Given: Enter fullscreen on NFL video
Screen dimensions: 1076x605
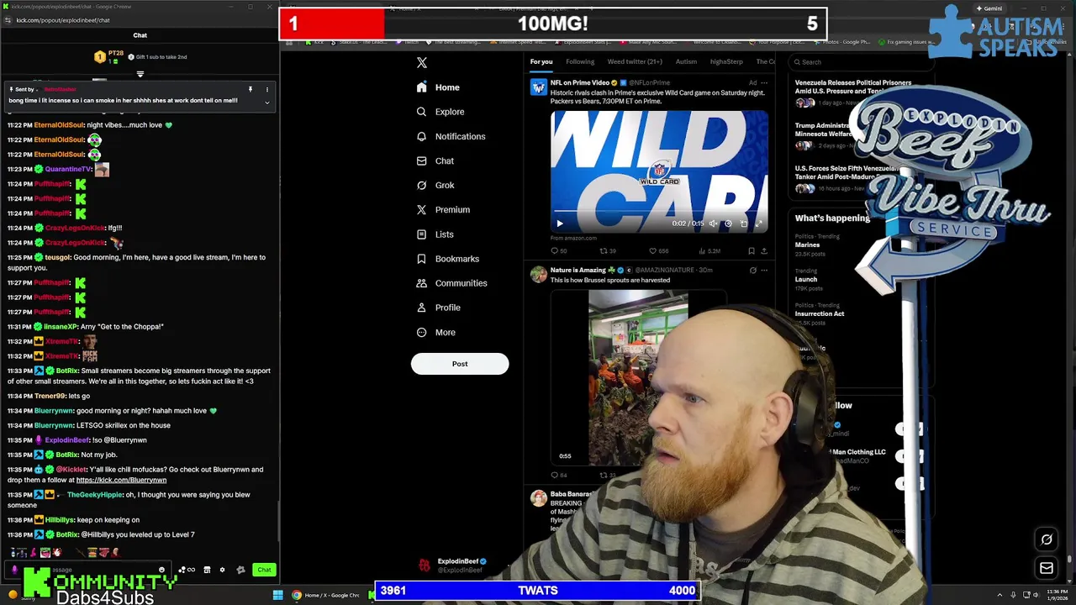Looking at the screenshot, I should [x=758, y=224].
